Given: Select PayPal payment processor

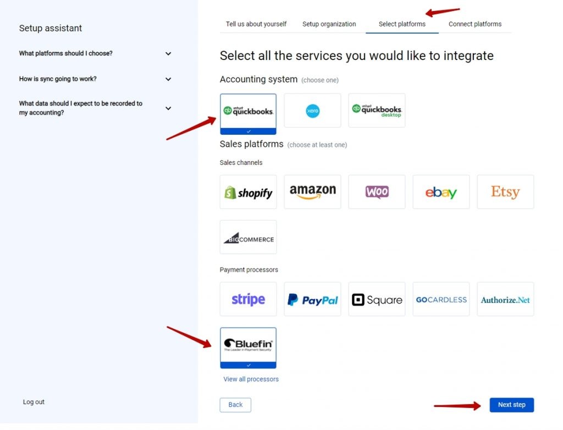Looking at the screenshot, I should click(312, 299).
